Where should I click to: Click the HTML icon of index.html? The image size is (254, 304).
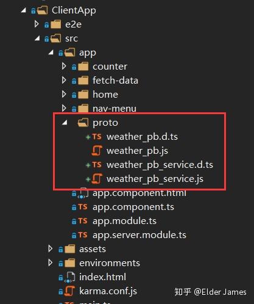[69, 277]
